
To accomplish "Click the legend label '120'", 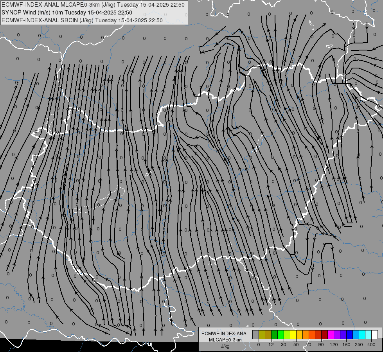I will (334, 345).
